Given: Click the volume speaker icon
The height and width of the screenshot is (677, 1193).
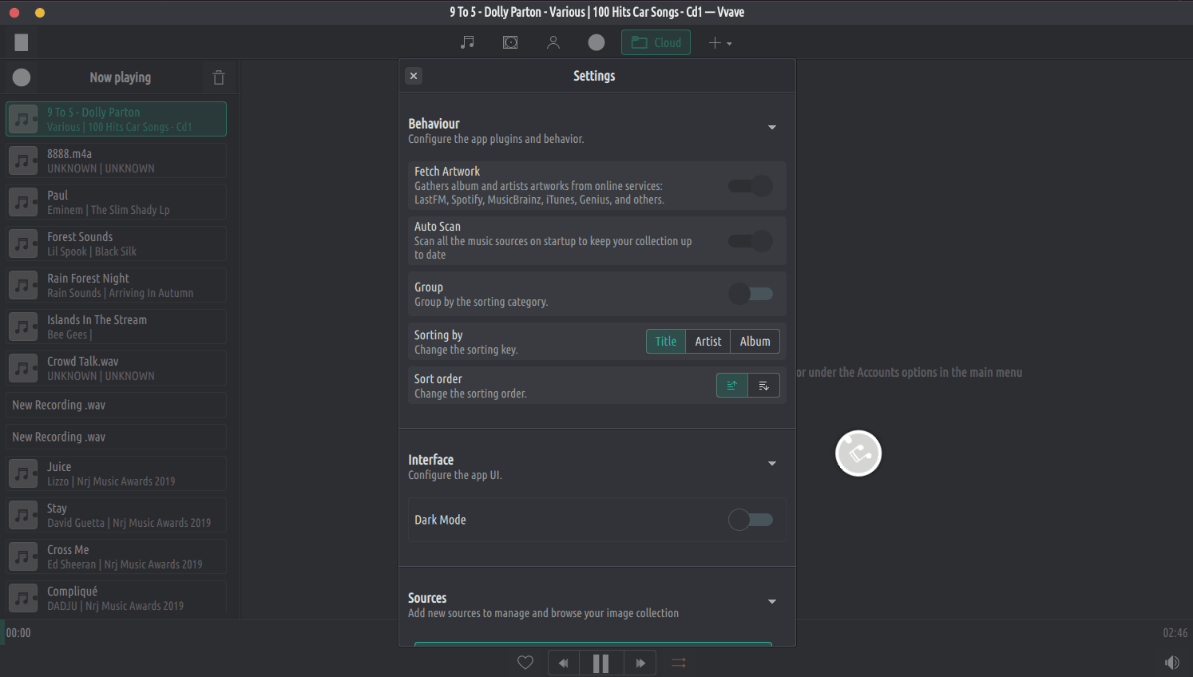Looking at the screenshot, I should pos(1171,663).
